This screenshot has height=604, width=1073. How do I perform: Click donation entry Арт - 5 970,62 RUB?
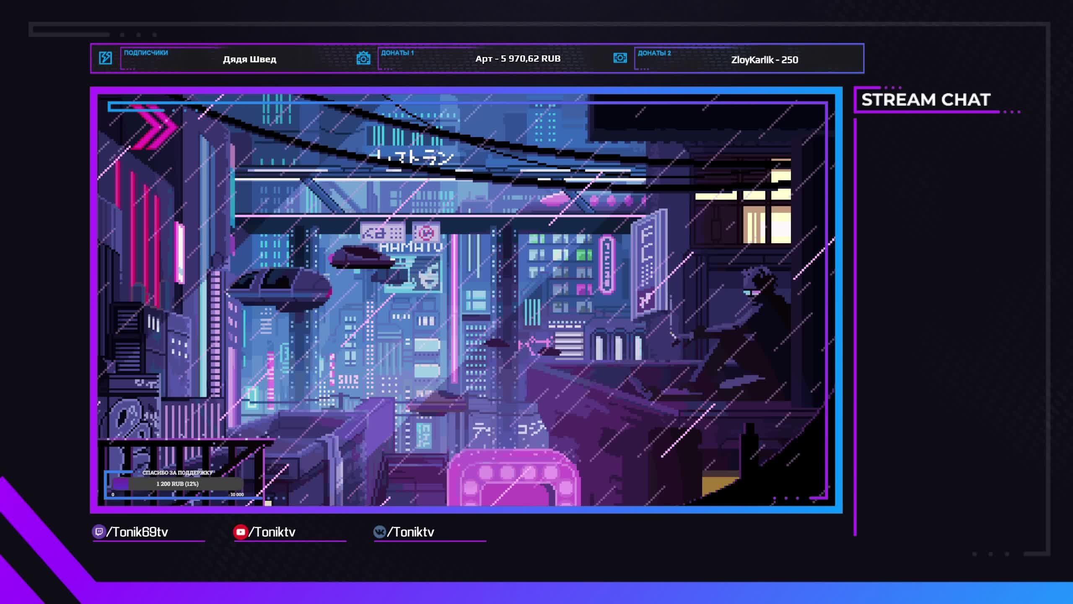click(518, 59)
